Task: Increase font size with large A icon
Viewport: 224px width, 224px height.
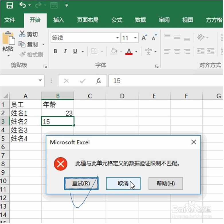Action: click(144, 38)
